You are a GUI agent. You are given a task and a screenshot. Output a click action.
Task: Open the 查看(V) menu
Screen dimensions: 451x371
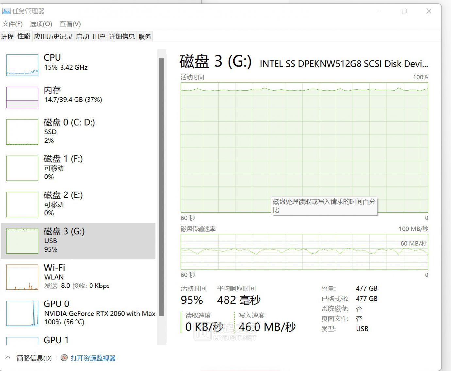pos(70,24)
